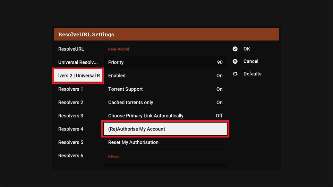Click the RPnet section header
Viewport: 333px width, 187px height.
point(113,157)
